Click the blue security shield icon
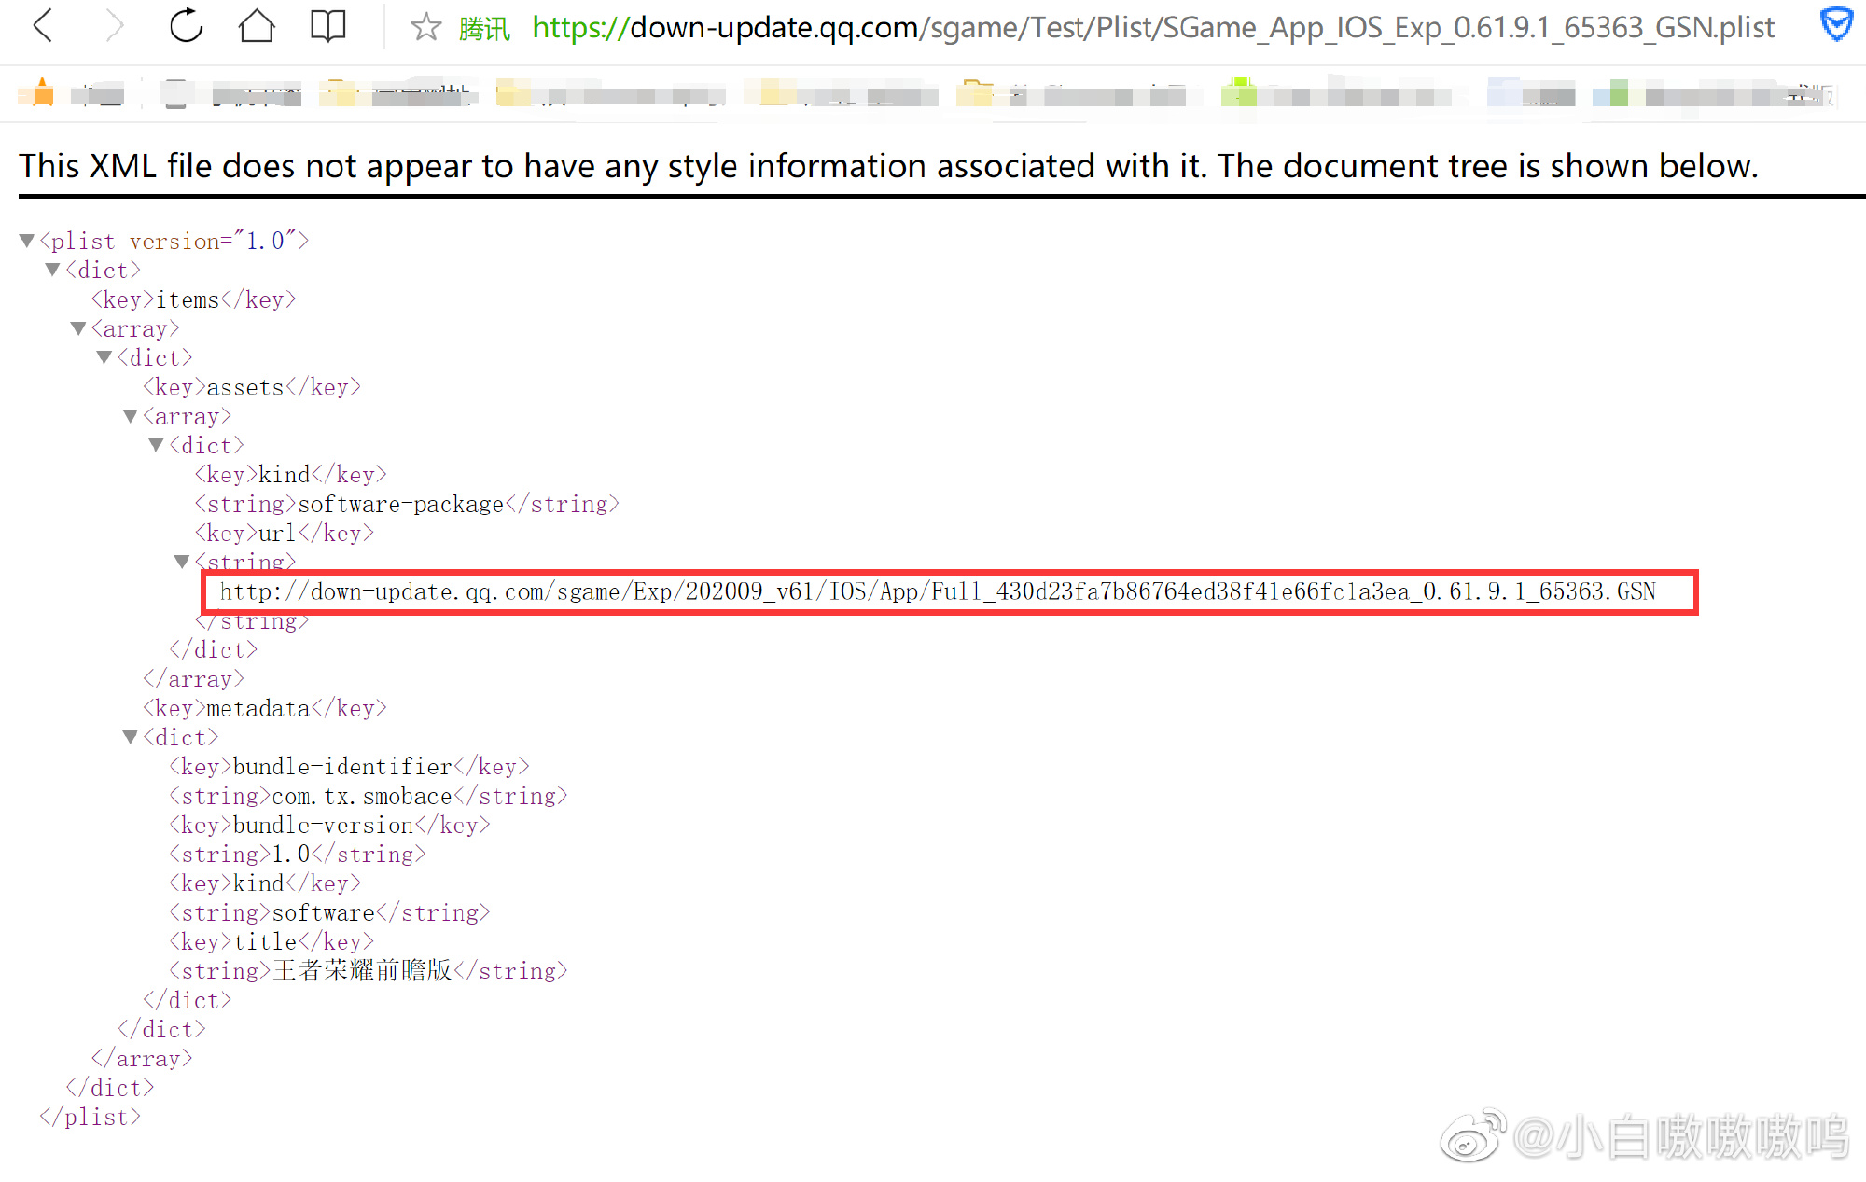This screenshot has height=1182, width=1866. (x=1835, y=25)
